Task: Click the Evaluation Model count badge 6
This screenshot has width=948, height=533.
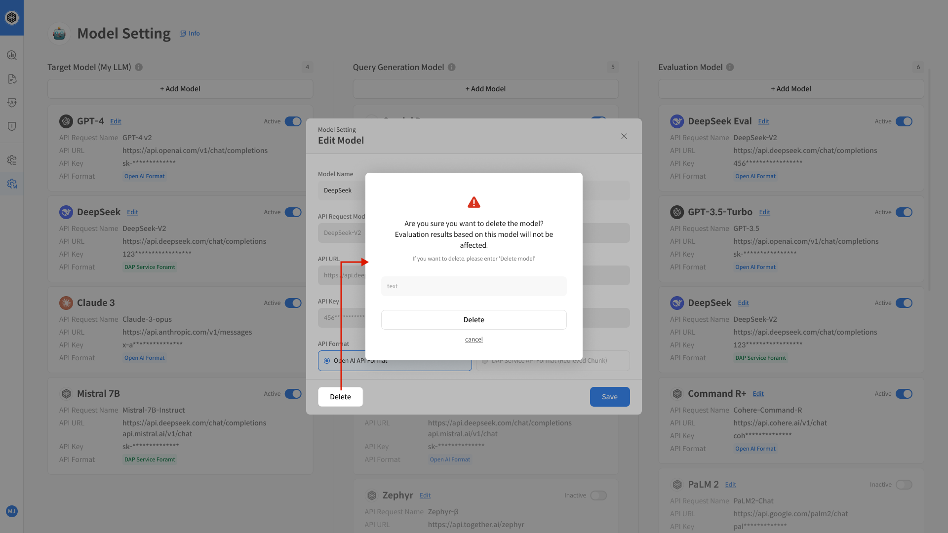Action: (x=918, y=67)
